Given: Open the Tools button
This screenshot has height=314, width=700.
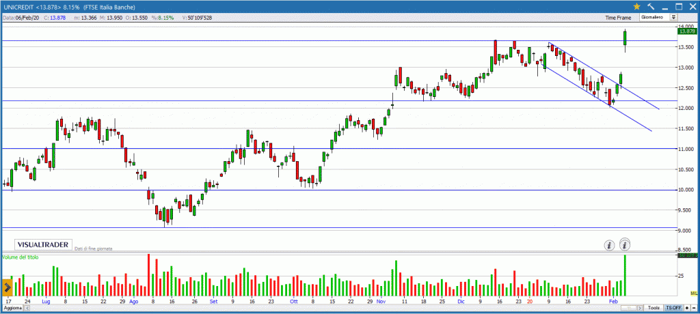Looking at the screenshot, I should (654, 309).
